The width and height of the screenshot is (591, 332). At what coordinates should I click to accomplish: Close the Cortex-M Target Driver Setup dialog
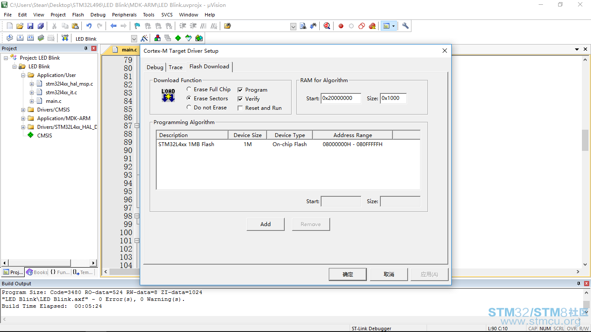444,51
